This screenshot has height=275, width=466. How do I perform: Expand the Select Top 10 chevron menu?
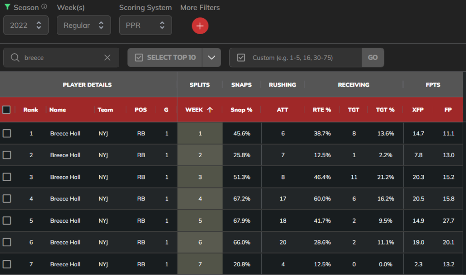[212, 57]
